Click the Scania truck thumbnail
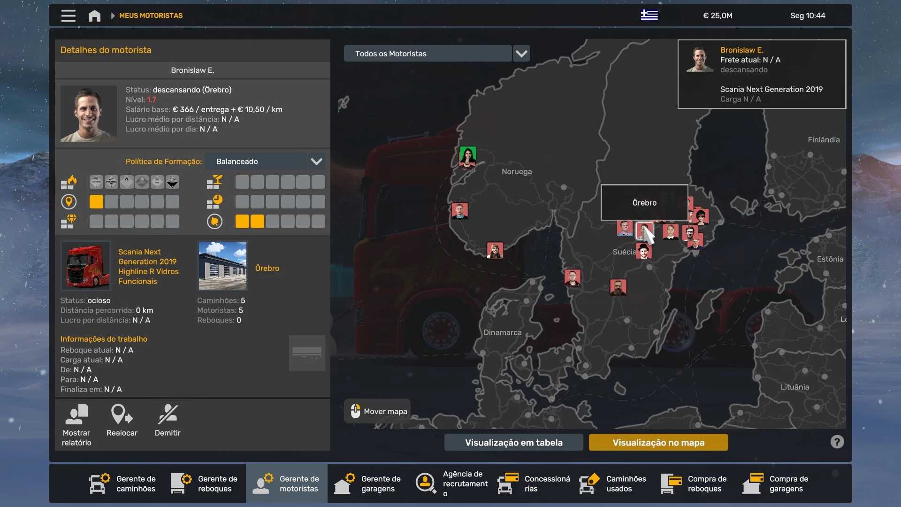 click(x=86, y=266)
